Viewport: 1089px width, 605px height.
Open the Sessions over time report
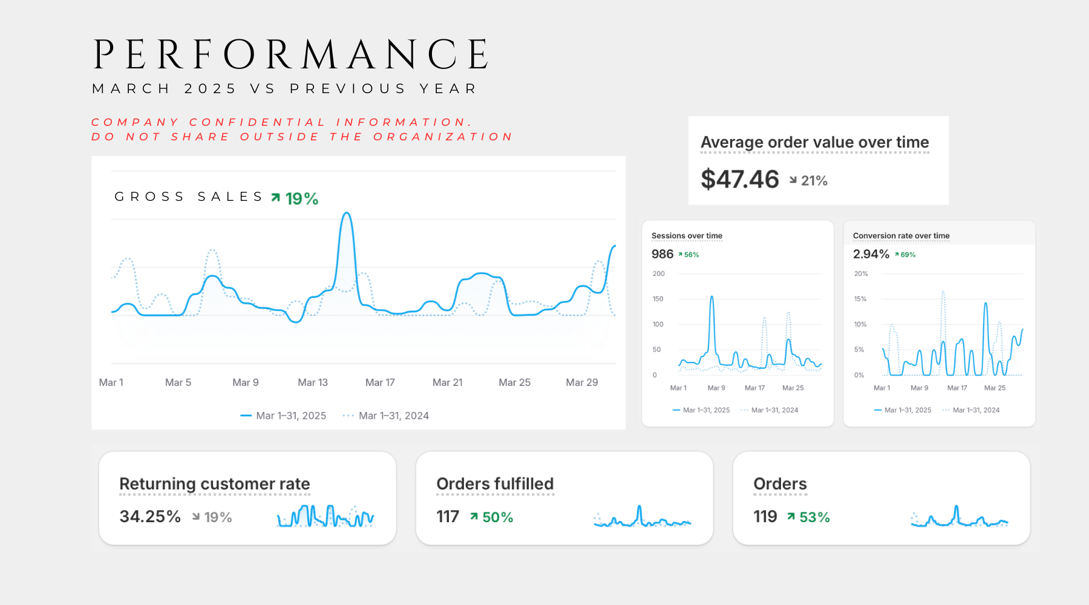pyautogui.click(x=687, y=236)
